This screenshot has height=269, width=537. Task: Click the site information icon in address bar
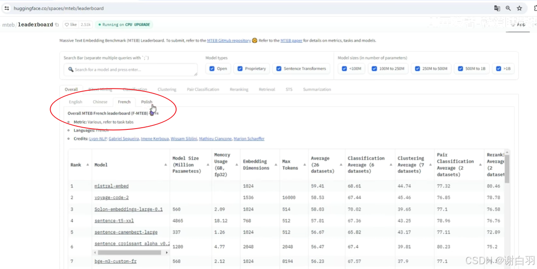[7, 8]
